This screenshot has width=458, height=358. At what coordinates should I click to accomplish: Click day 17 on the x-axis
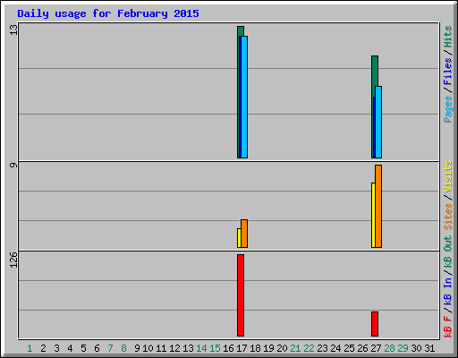pos(242,348)
